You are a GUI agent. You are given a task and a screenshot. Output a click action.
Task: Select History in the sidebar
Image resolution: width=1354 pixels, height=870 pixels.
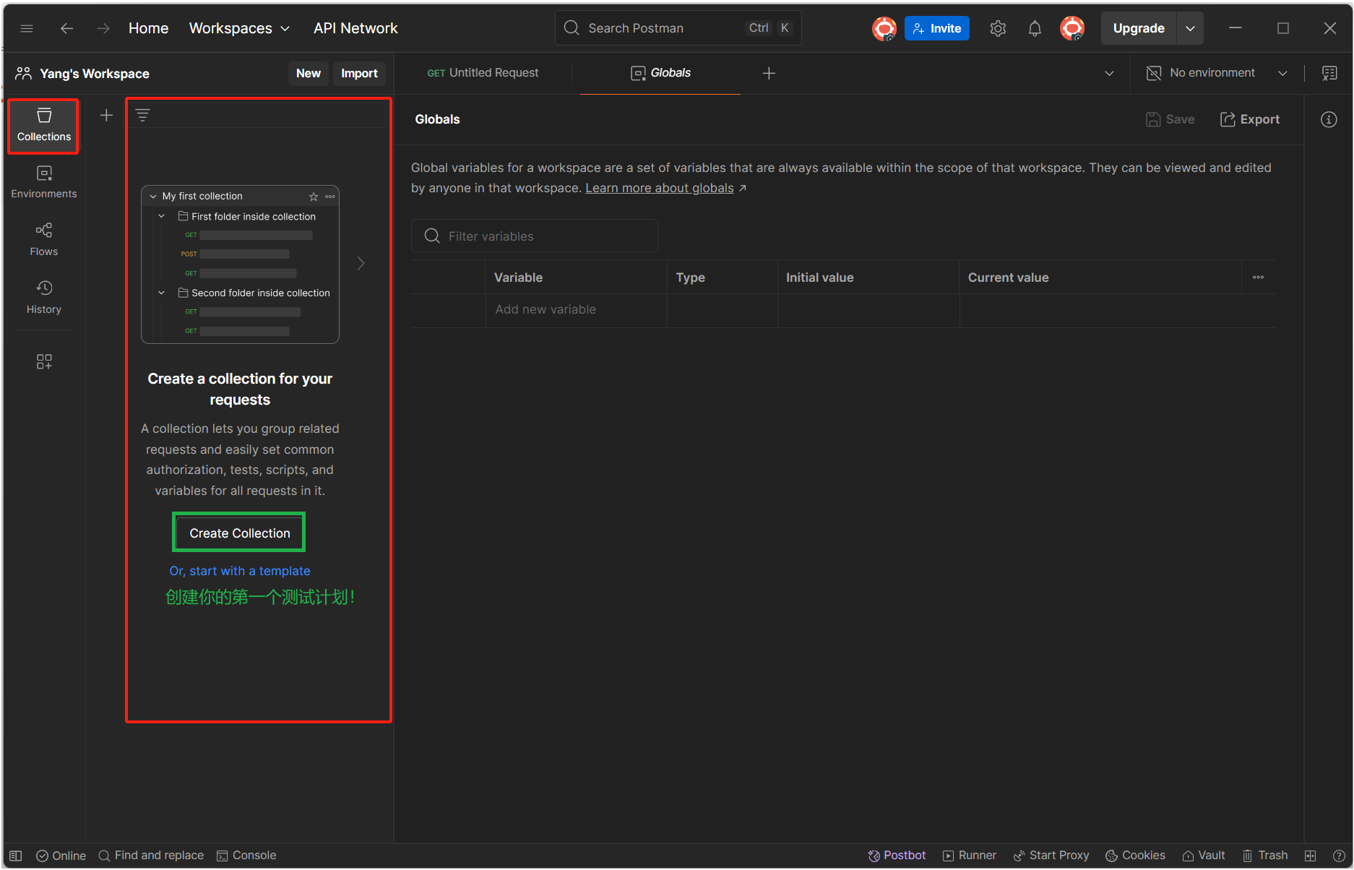click(x=43, y=298)
